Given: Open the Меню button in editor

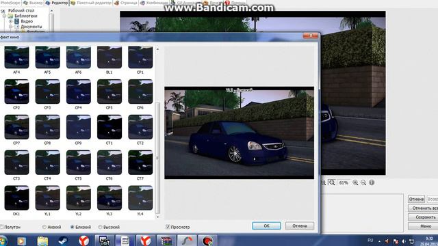Looking at the screenshot, I should point(423,226).
